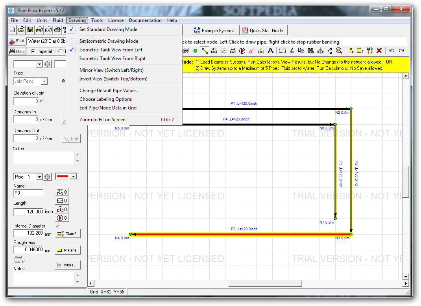Save the system using floppy disk icon
Viewport: 421px width, 306px height.
[30, 30]
